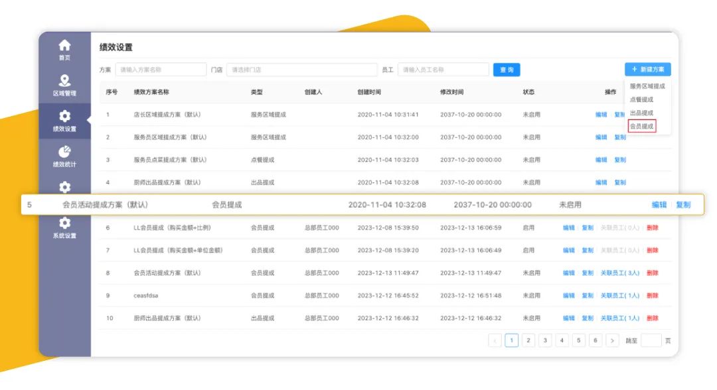Go to next page arrow in pagination
The width and height of the screenshot is (717, 390).
point(612,340)
